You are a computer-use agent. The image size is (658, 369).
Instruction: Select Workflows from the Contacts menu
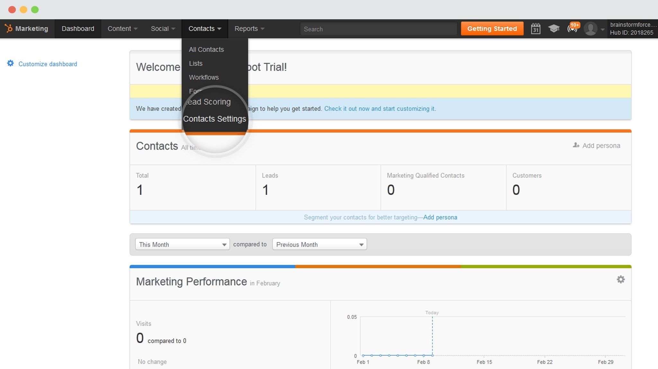204,77
